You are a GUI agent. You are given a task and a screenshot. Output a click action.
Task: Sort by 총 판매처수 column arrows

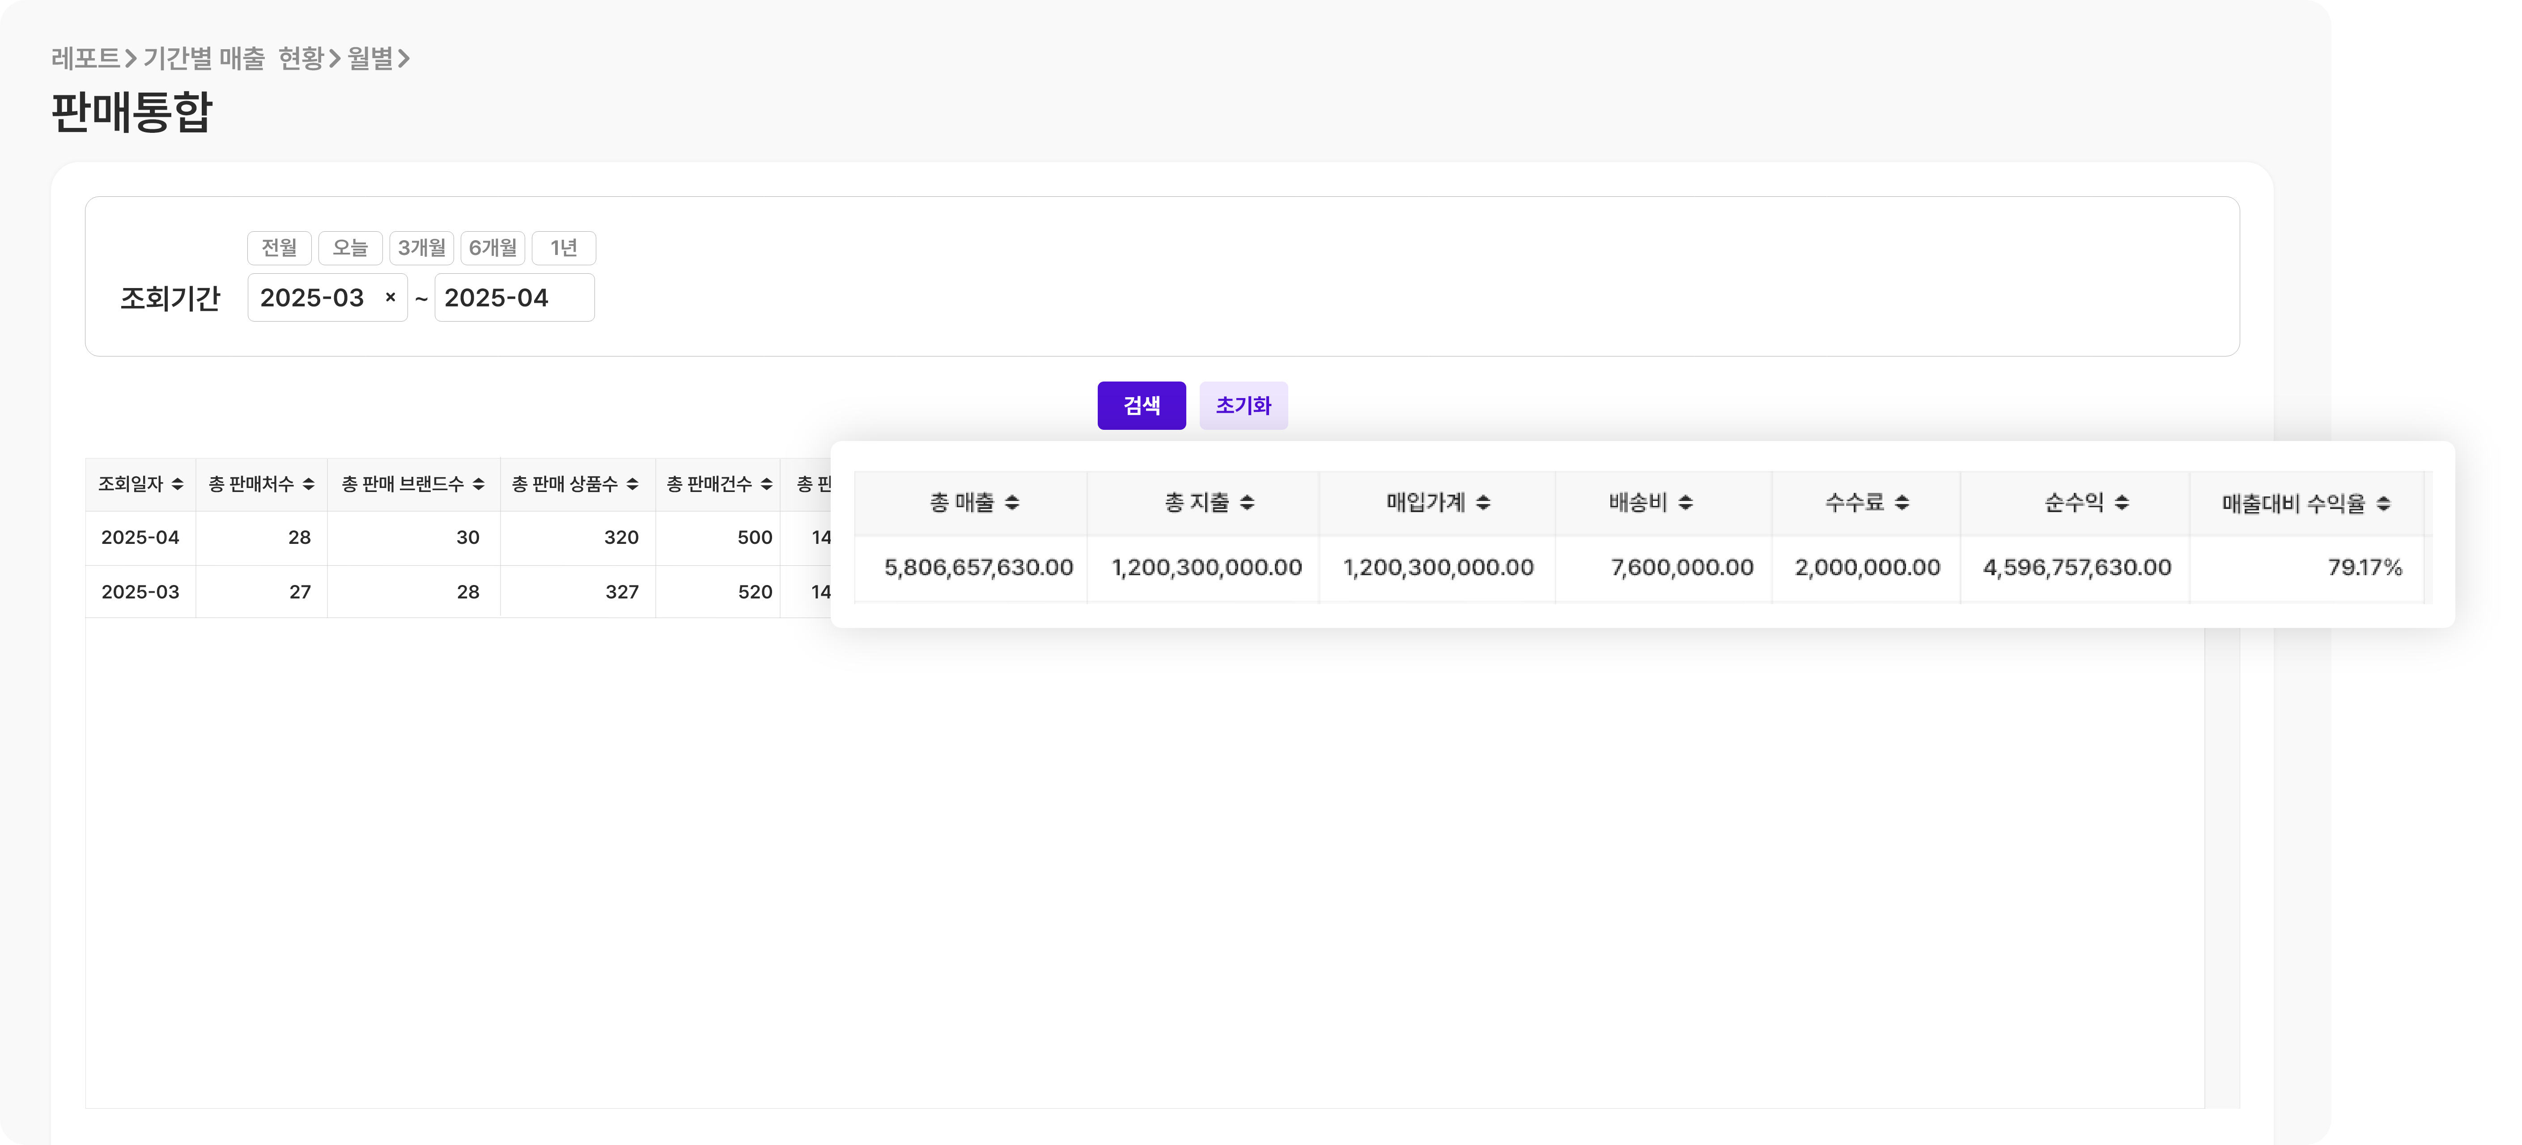click(308, 484)
